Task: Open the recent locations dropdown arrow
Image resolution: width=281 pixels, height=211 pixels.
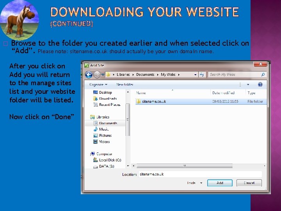Action: (x=103, y=75)
